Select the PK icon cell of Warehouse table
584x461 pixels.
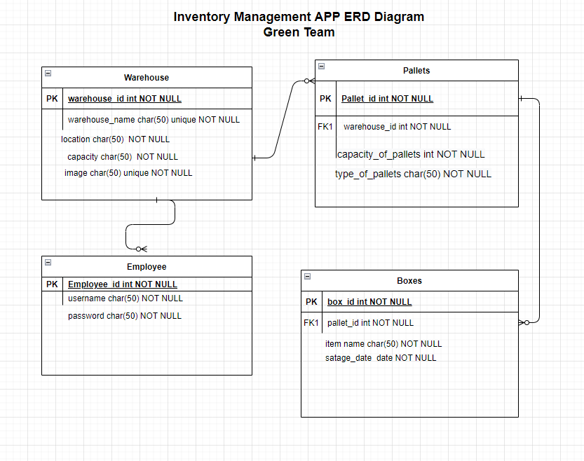tap(52, 98)
